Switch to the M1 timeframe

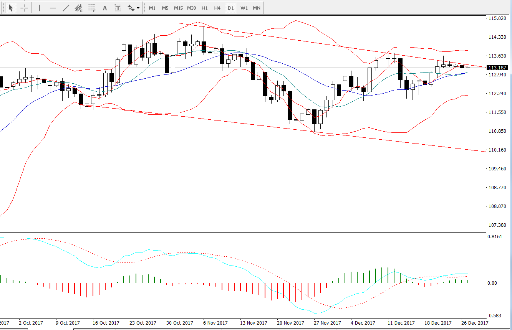coord(152,8)
